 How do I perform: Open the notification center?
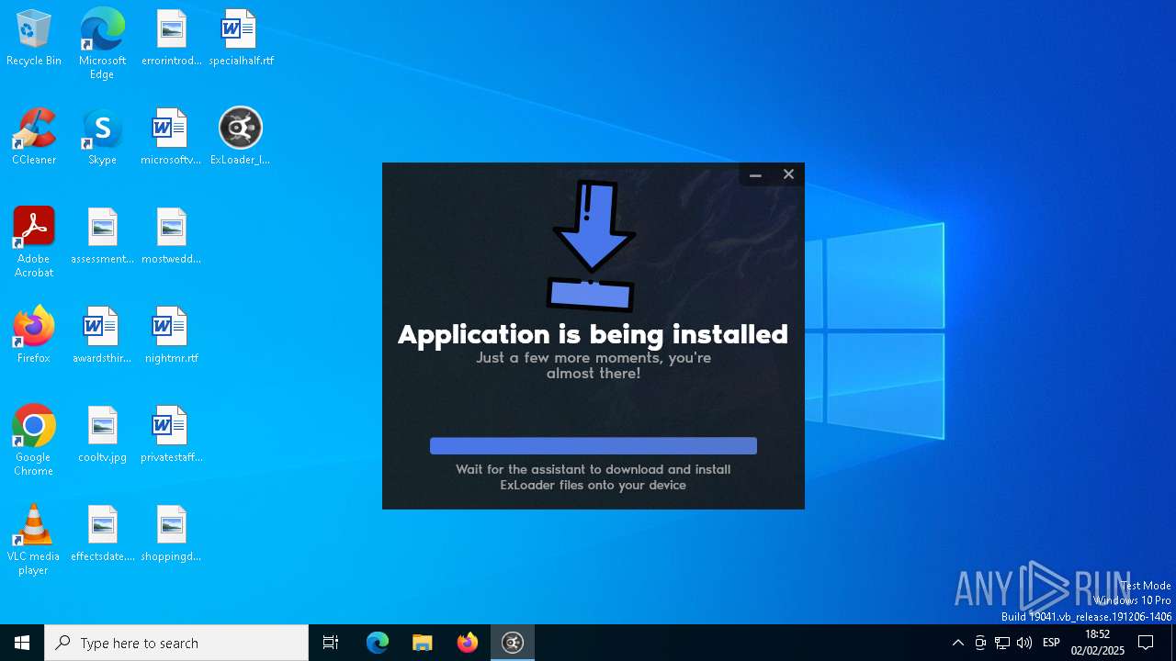click(x=1146, y=643)
